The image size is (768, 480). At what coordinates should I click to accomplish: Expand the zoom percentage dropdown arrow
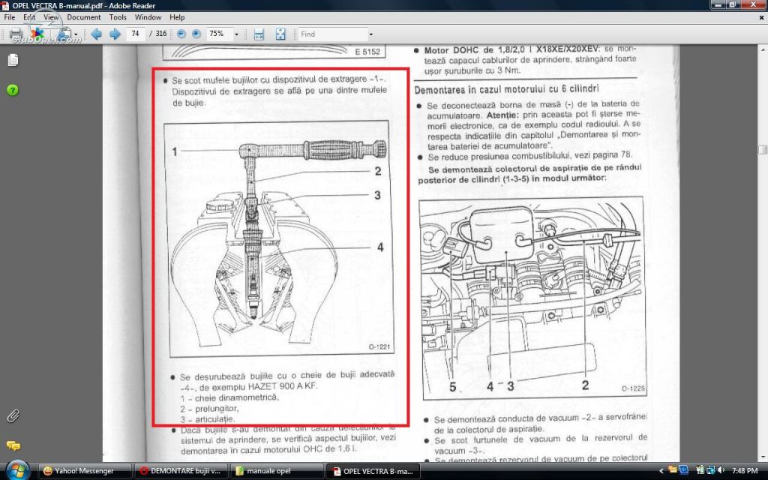point(236,34)
